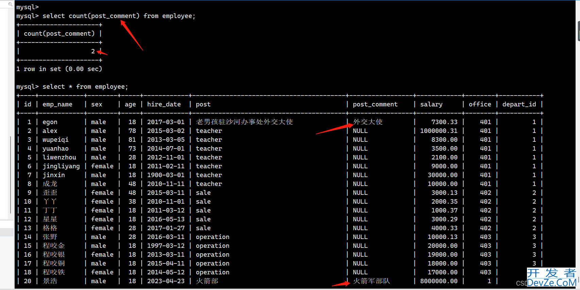The width and height of the screenshot is (580, 290).
Task: Click the name 'yuanhao'
Action: click(x=55, y=149)
